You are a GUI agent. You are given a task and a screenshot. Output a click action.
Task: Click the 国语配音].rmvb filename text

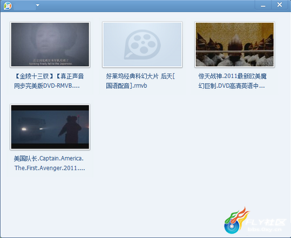(x=126, y=86)
